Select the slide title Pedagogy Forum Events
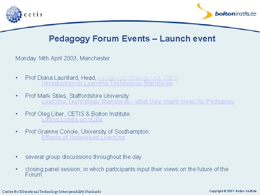The width and height of the screenshot is (260, 195). pos(132,39)
